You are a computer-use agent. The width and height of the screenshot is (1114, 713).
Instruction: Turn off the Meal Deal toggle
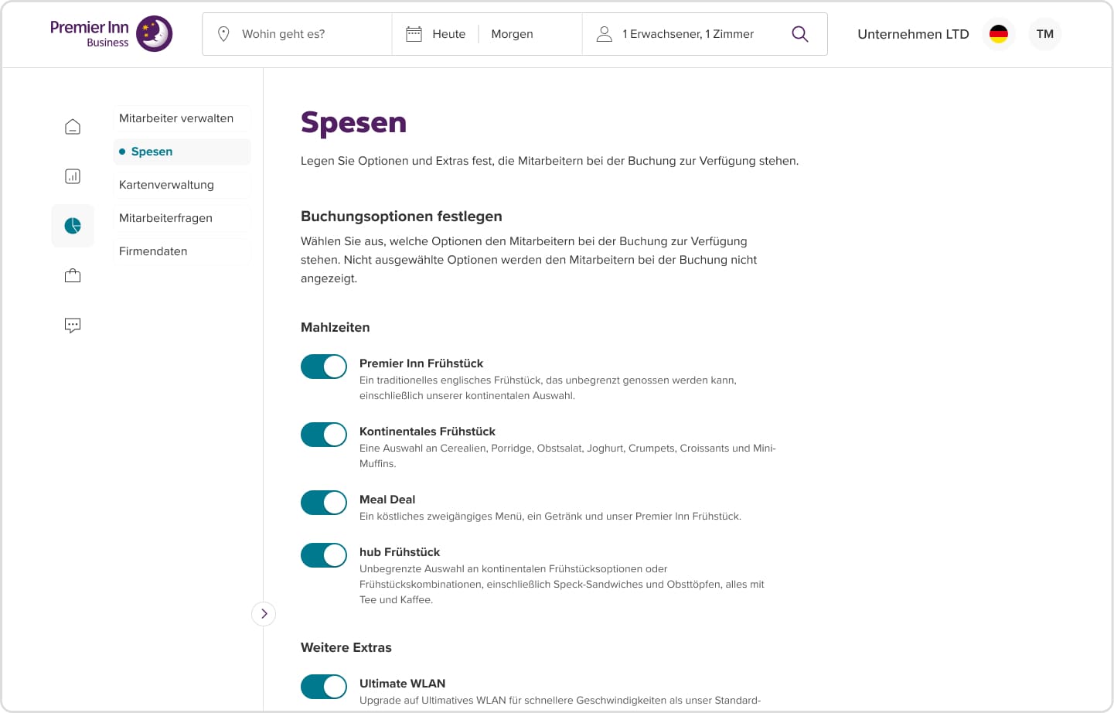pos(323,503)
